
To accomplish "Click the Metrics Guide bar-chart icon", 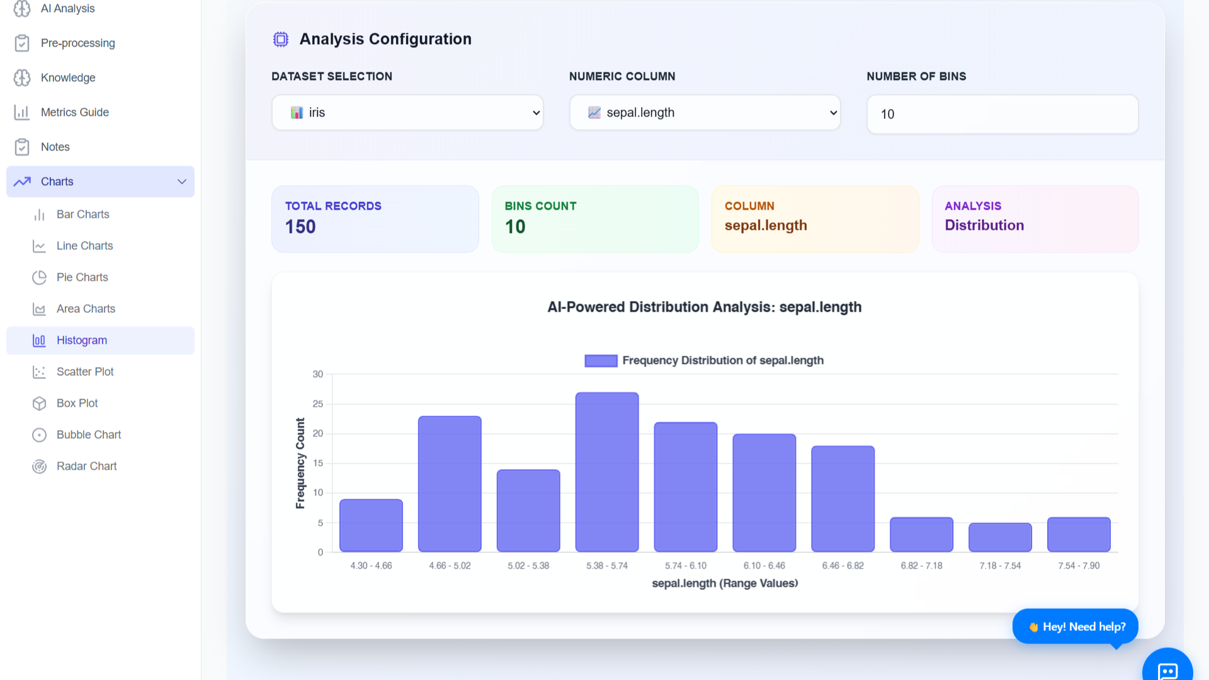I will coord(22,113).
